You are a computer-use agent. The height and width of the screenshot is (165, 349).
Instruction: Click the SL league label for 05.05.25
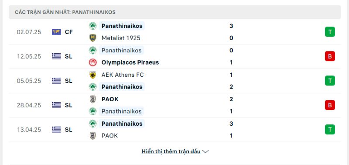[x=68, y=81]
